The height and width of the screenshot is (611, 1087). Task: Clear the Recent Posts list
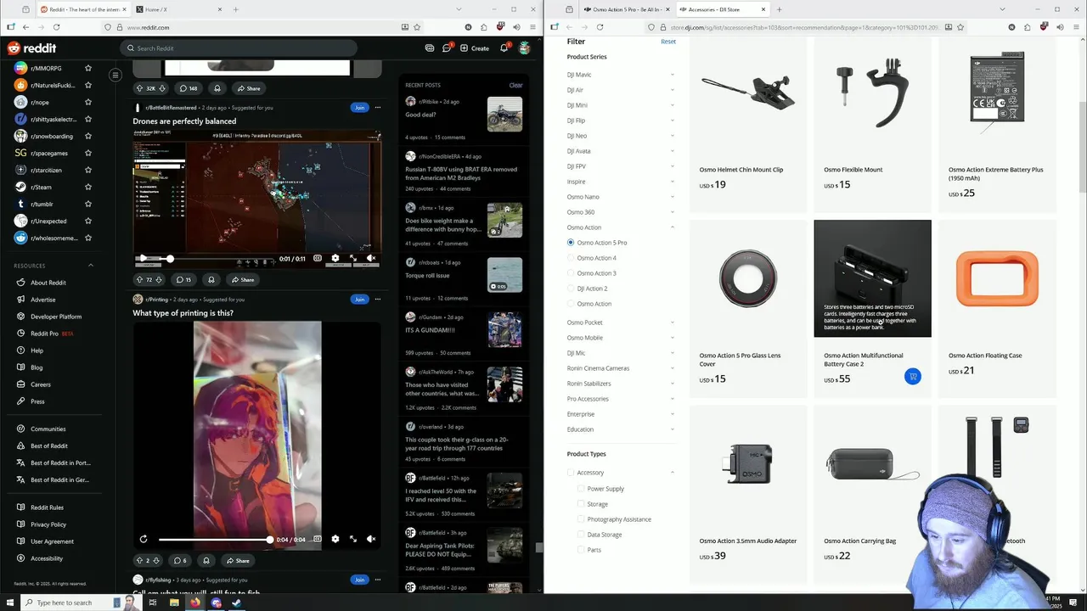click(x=515, y=85)
